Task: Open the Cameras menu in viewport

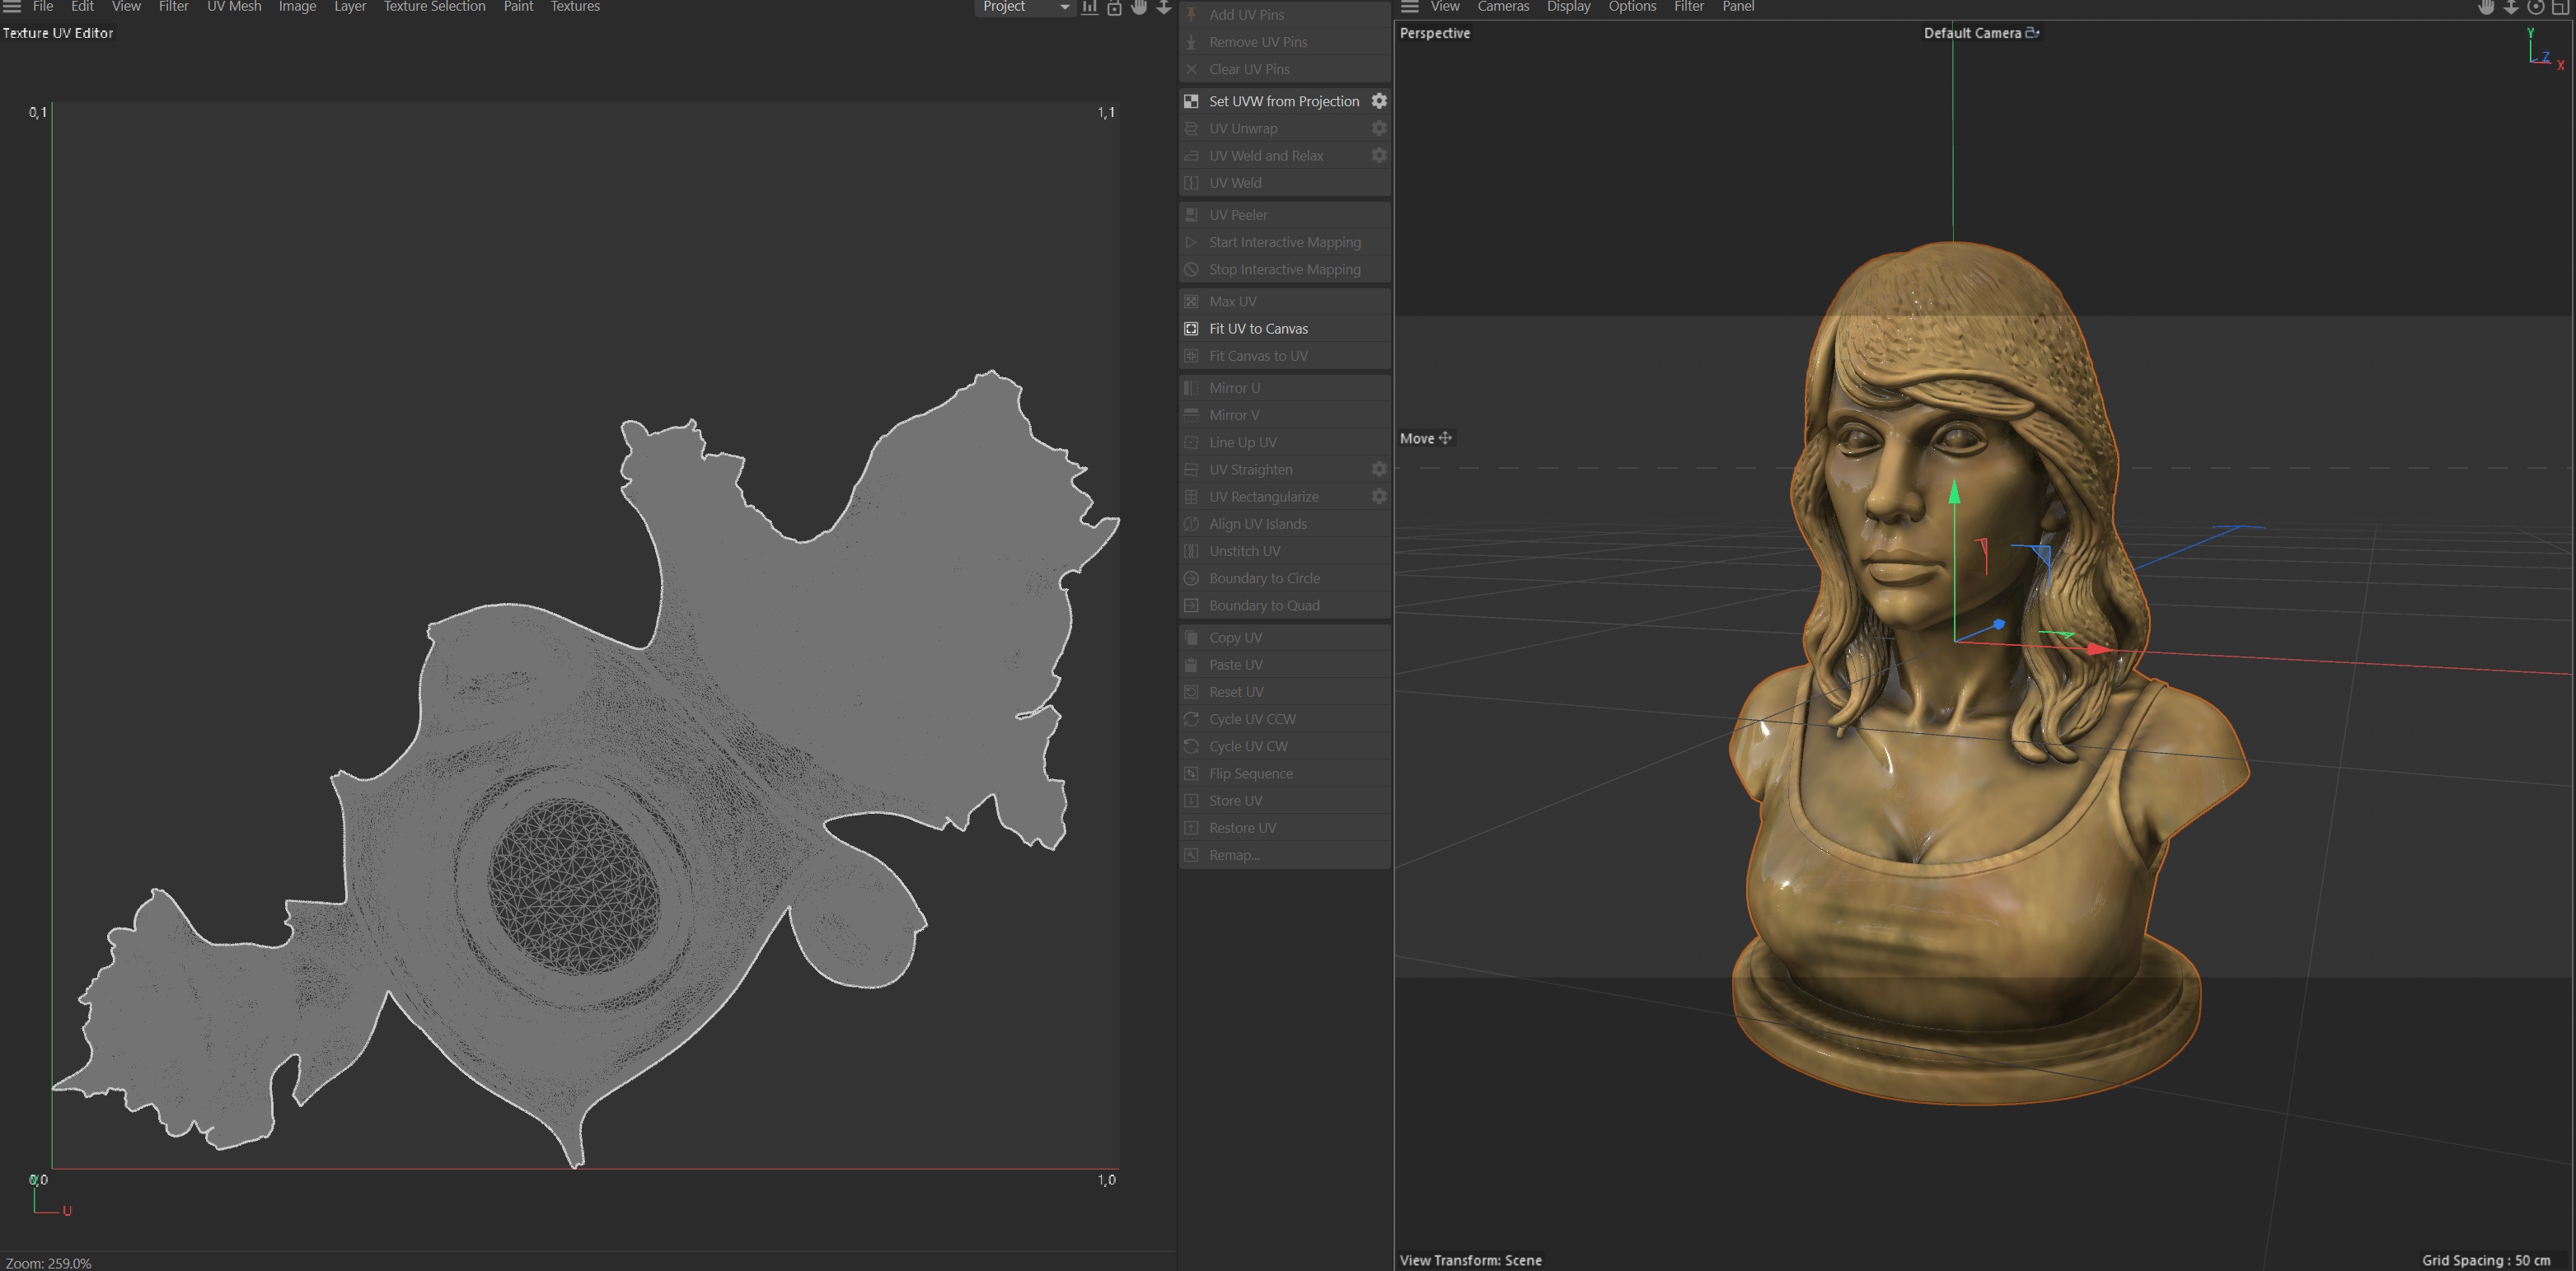Action: click(1502, 6)
